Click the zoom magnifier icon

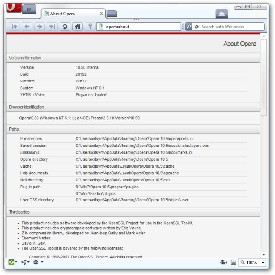point(242,263)
